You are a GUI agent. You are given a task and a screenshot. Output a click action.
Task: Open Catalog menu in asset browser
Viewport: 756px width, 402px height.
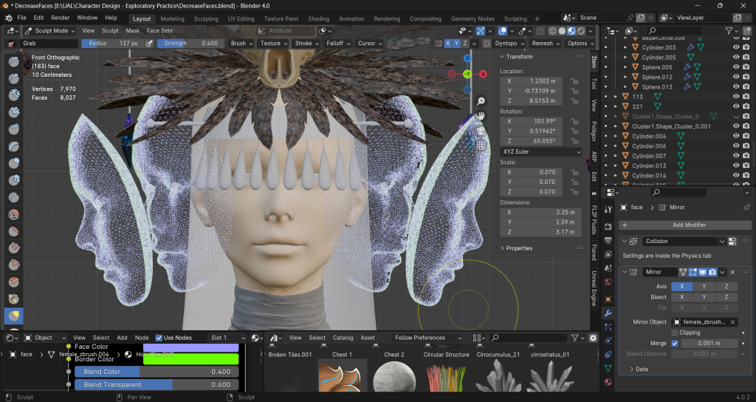click(x=343, y=338)
